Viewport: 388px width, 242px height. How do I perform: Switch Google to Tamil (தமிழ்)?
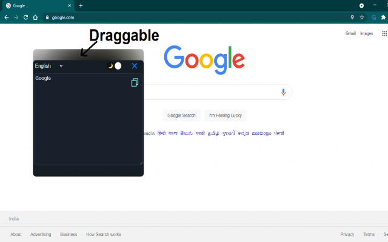[x=213, y=133]
